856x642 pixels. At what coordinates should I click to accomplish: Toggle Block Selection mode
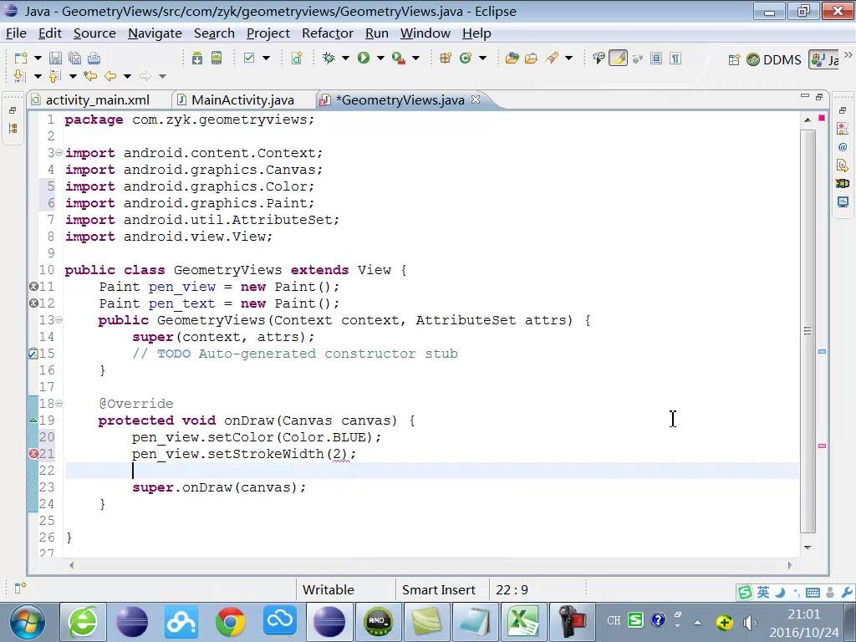(656, 58)
